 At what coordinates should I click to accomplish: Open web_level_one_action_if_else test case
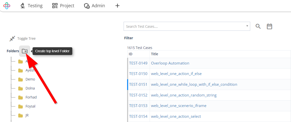[176, 74]
